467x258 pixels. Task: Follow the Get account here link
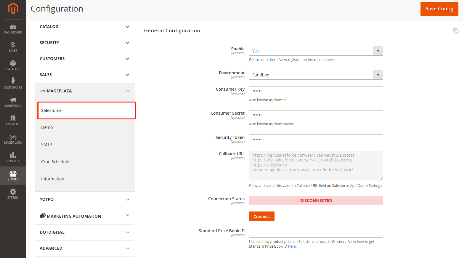274,60
